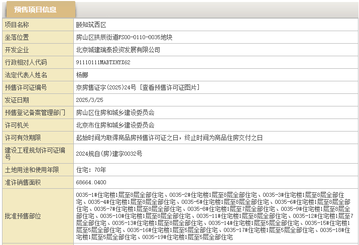Click the 发证日期 row label
Viewport: 359px width, 245px height.
pos(17,100)
